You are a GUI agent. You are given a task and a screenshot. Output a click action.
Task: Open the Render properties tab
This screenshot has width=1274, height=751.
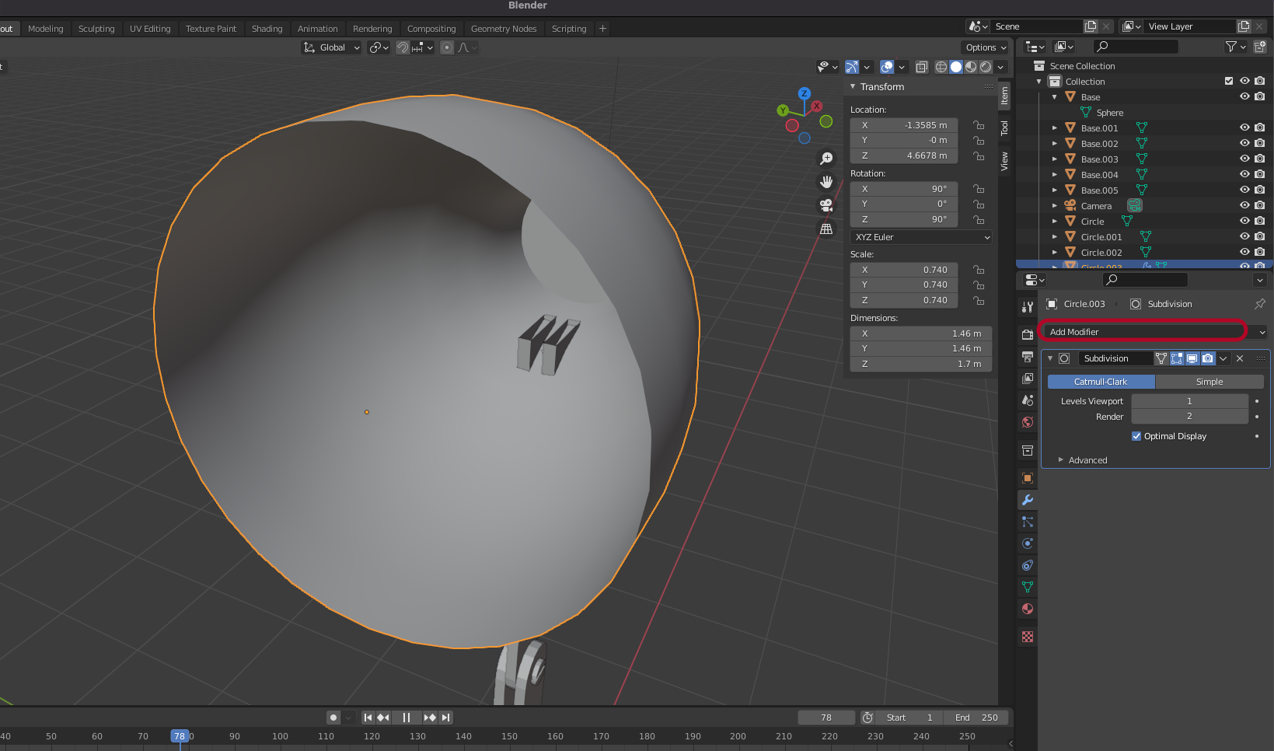pos(1028,334)
